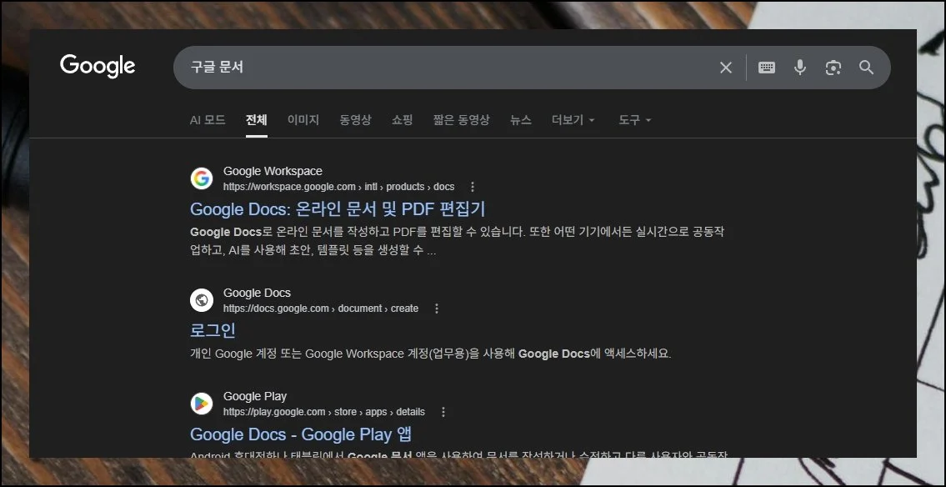Select the AI 모드 tab
Viewport: 946px width, 487px height.
(207, 120)
